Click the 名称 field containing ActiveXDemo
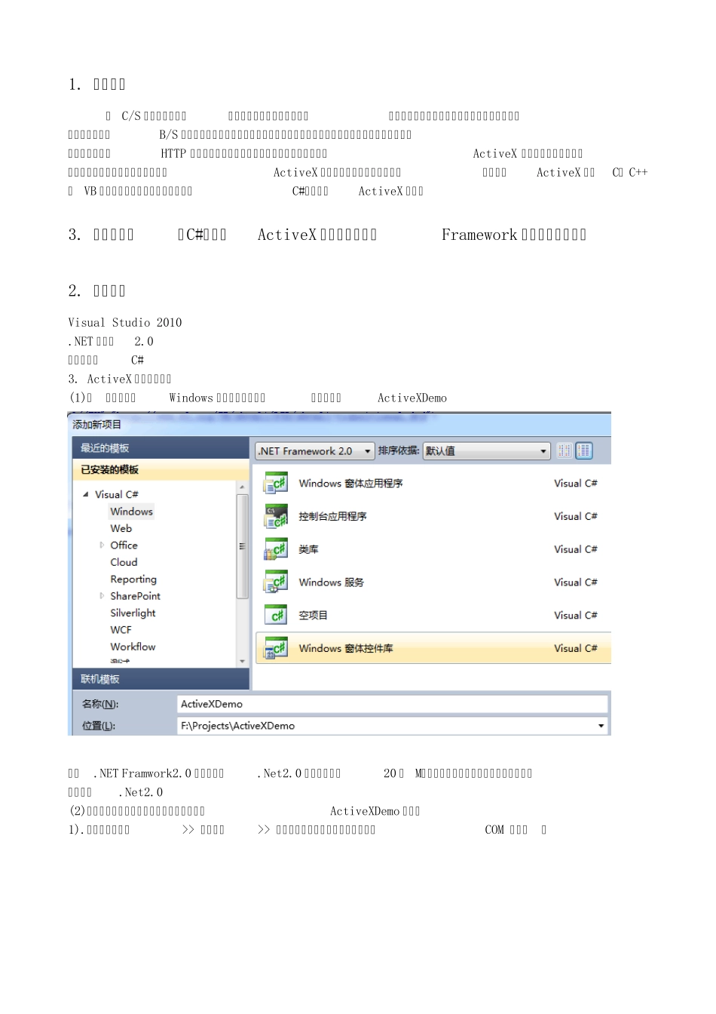Image resolution: width=716 pixels, height=1014 pixels. [392, 704]
